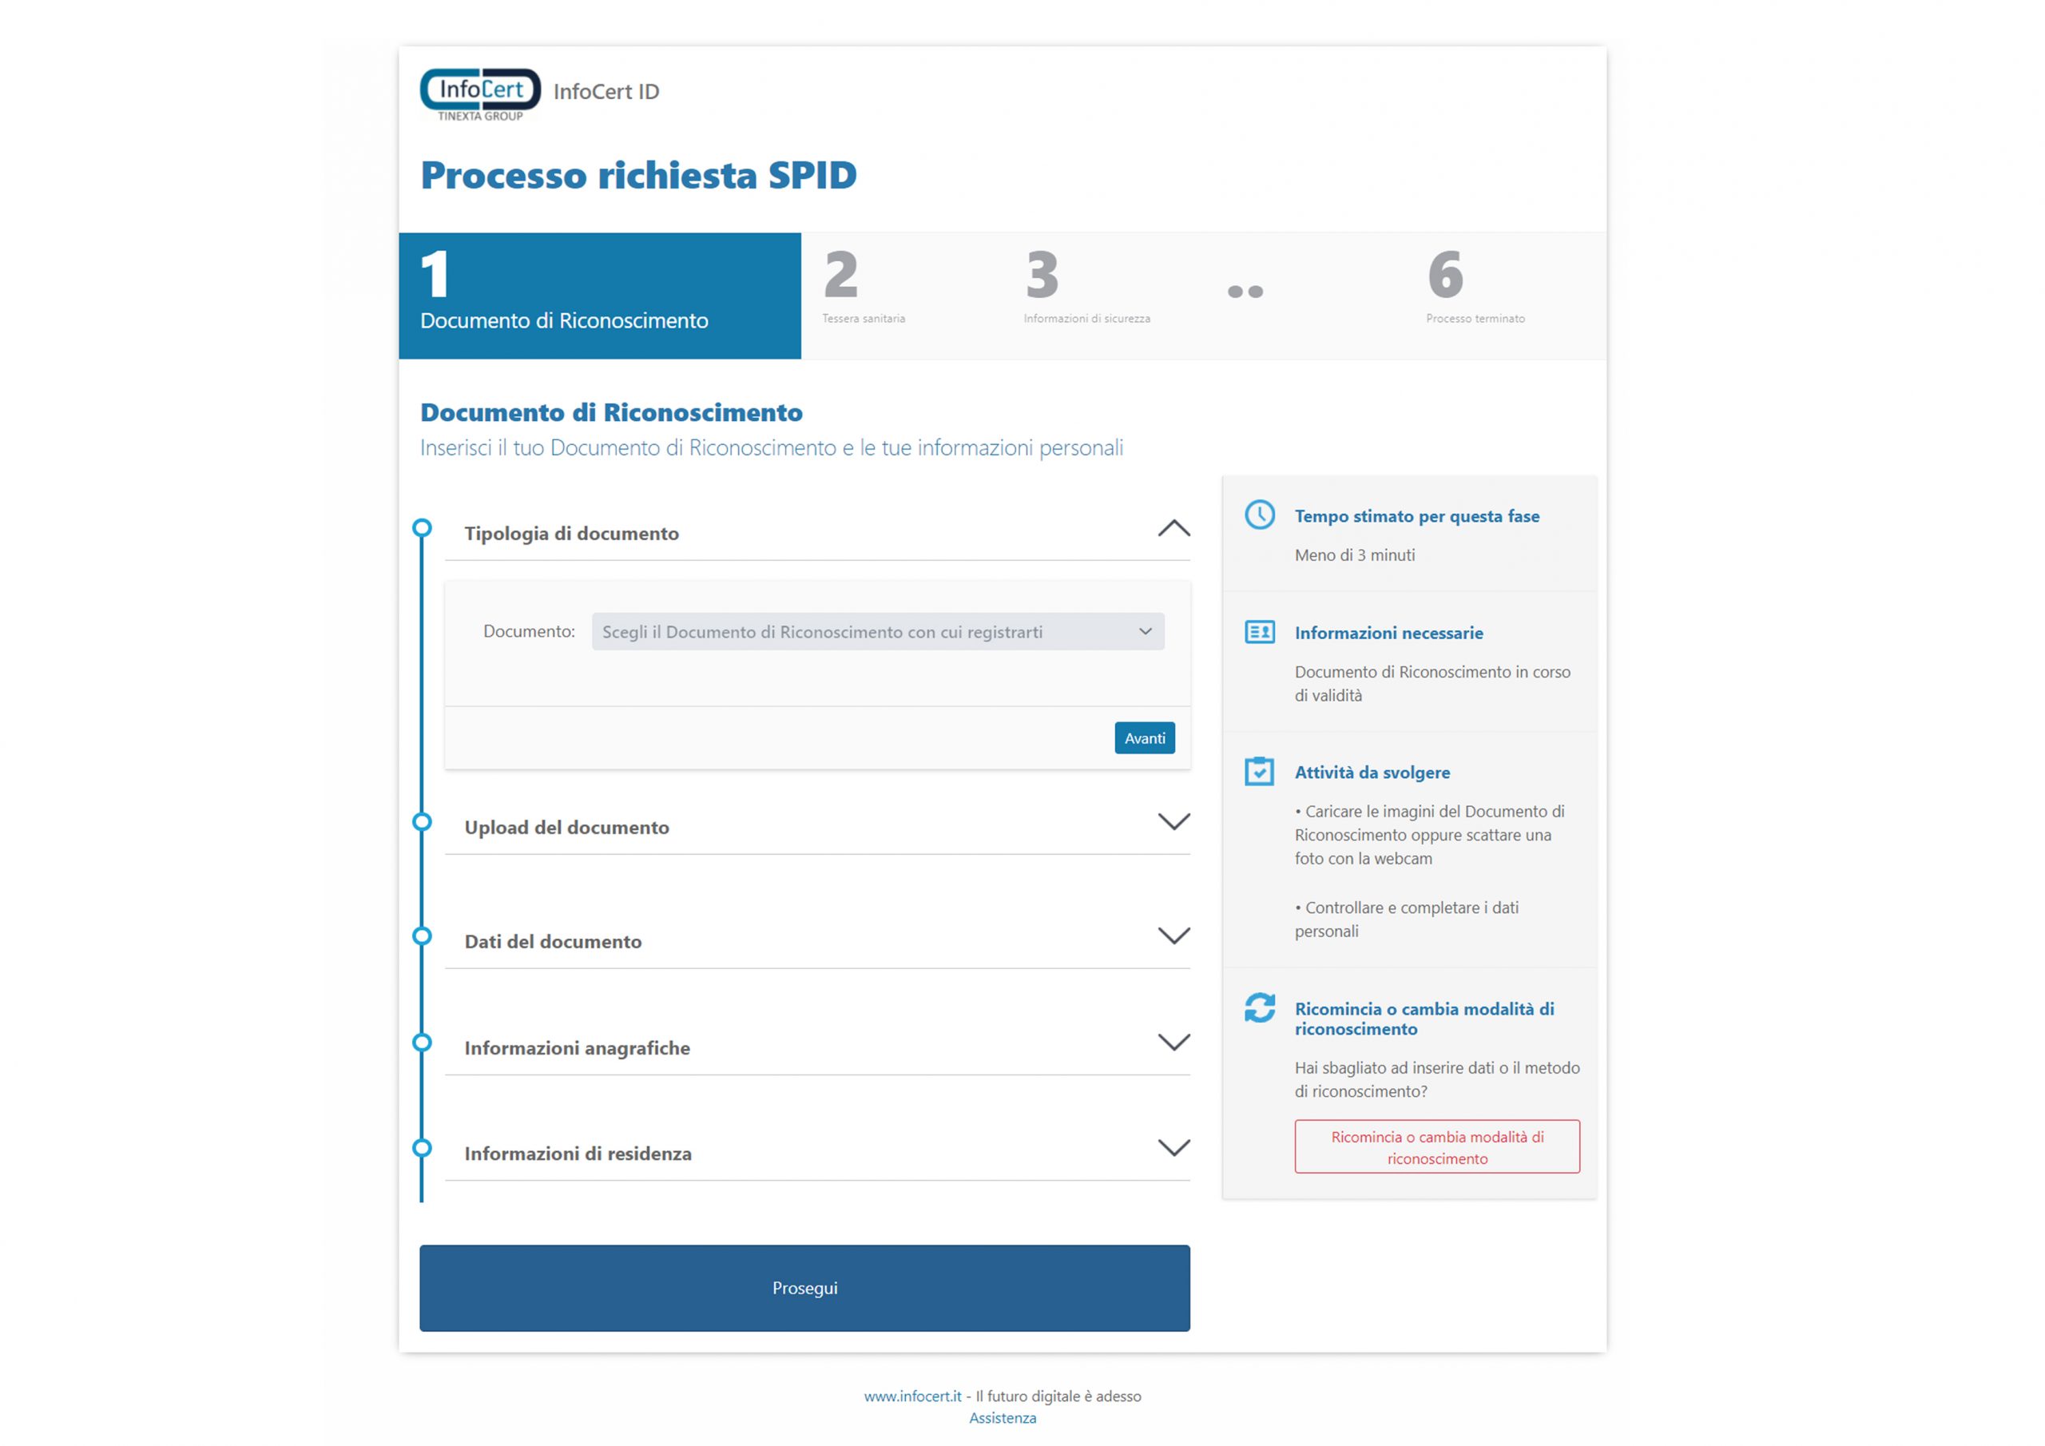Collapse the Tipologia di documento section chevron

[x=1173, y=528]
